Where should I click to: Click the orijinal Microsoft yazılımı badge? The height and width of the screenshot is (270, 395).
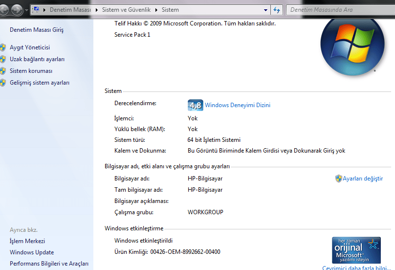click(x=356, y=250)
